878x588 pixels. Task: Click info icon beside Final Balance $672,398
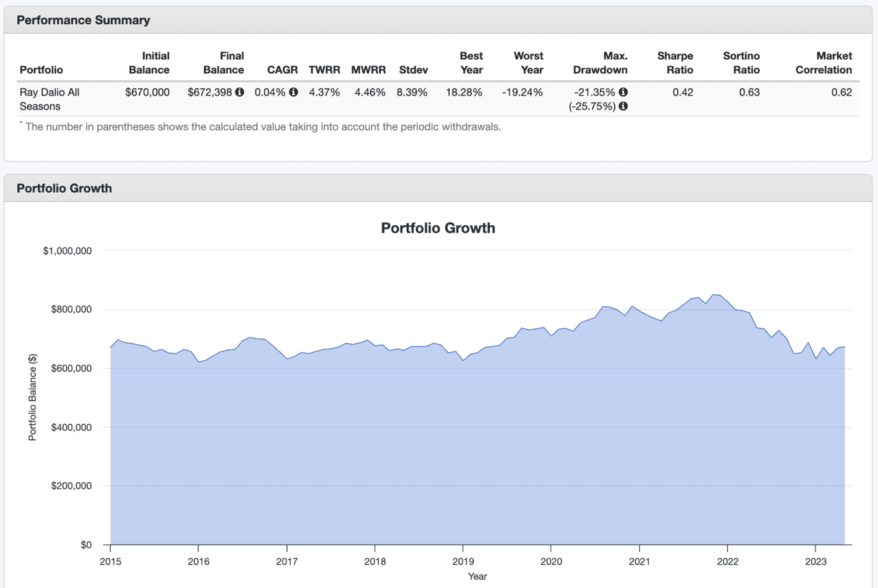coord(239,92)
